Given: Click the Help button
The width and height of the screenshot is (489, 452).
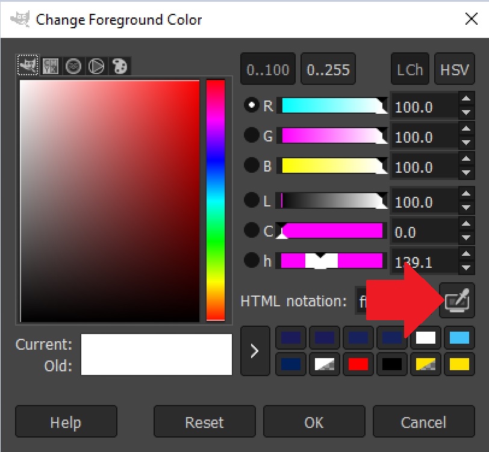Looking at the screenshot, I should [x=66, y=421].
